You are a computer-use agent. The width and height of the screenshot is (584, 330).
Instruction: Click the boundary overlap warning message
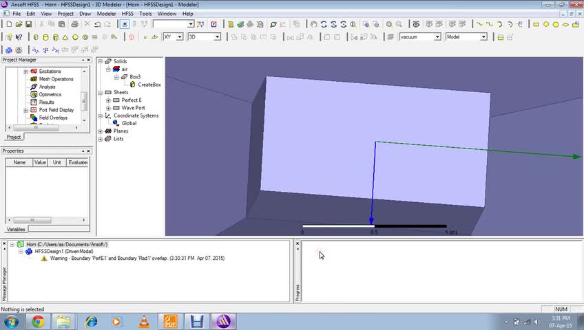tap(137, 258)
